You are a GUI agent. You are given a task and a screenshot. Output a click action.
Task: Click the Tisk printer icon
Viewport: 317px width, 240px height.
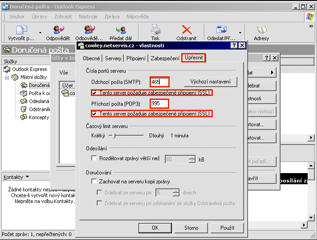[155, 30]
